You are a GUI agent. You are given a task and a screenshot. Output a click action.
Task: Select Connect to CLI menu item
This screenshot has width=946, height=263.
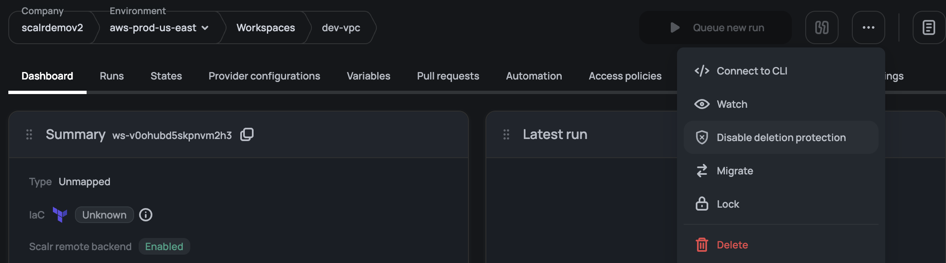click(781, 71)
